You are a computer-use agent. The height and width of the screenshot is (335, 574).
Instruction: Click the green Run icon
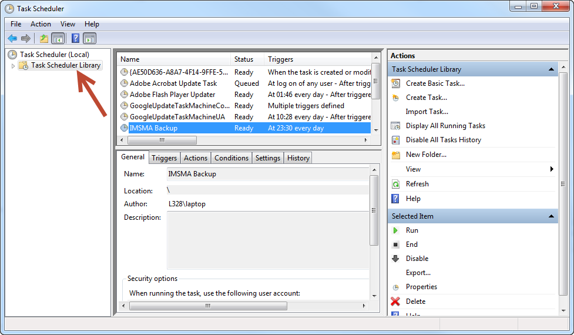click(396, 230)
